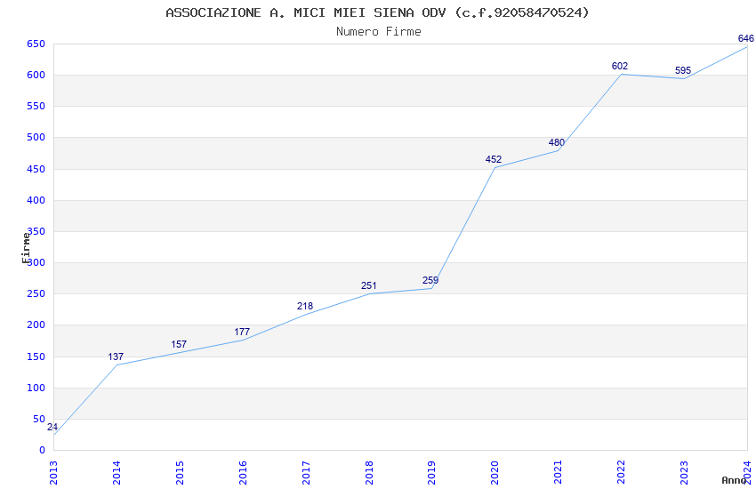Click y-axis tick value 350
Screen dimensions: 756x489
36,231
